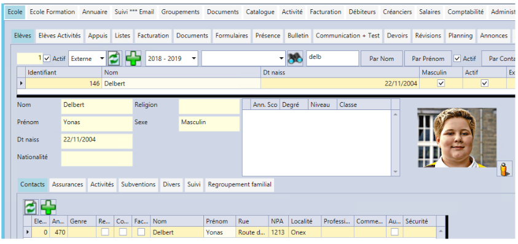Switch to the Salaires tab
518x244 pixels.
(430, 12)
